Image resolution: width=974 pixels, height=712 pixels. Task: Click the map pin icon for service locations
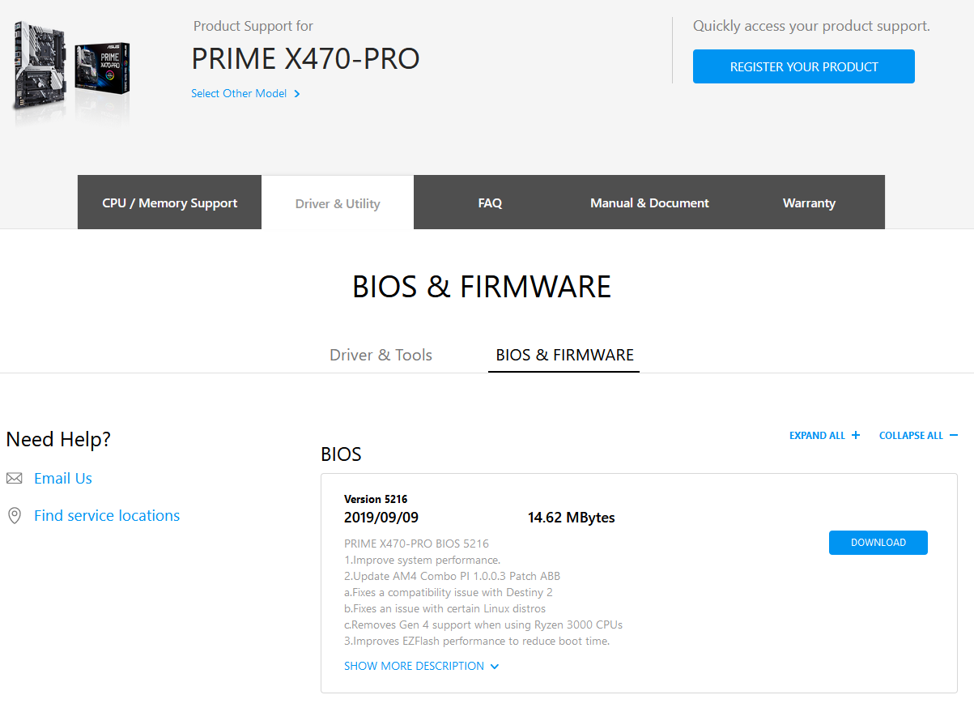click(x=14, y=516)
